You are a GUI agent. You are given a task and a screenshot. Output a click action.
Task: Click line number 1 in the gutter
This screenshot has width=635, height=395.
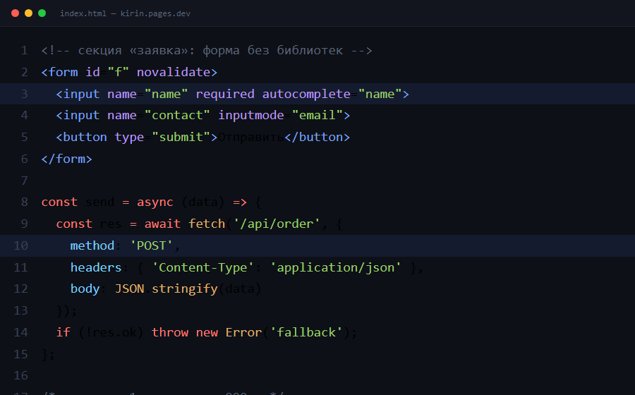click(24, 51)
